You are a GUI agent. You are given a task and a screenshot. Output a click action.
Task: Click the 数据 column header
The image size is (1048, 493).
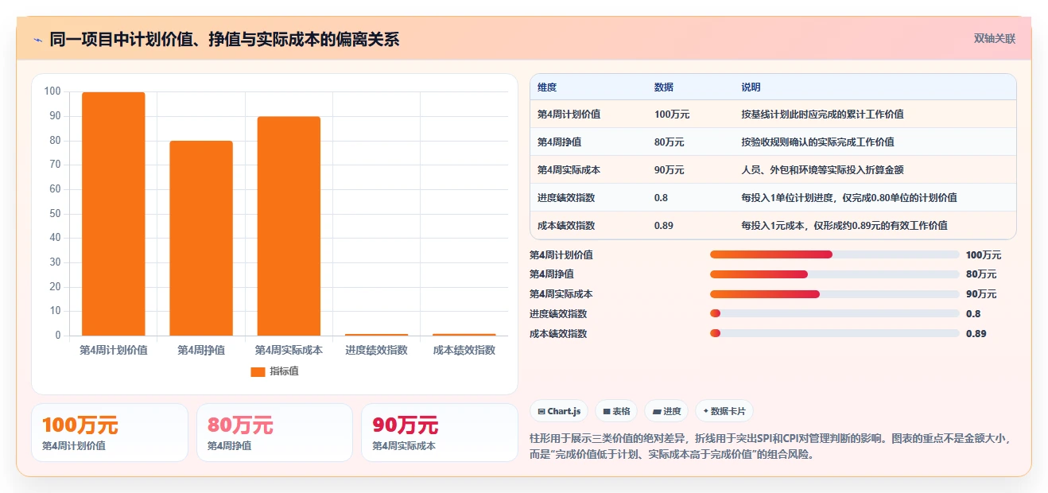664,87
